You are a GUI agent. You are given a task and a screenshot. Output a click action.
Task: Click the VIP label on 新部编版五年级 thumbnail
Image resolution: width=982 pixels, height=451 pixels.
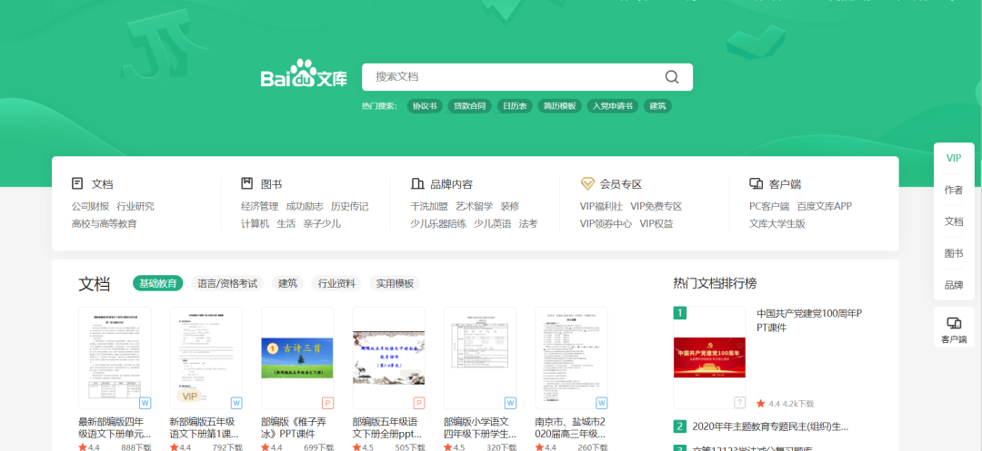pyautogui.click(x=189, y=397)
